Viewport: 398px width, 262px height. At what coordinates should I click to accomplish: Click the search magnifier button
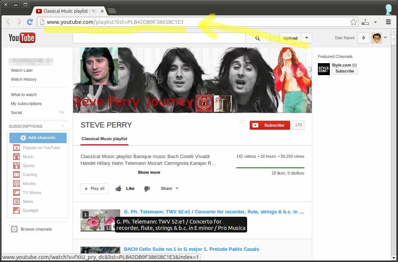[258, 38]
